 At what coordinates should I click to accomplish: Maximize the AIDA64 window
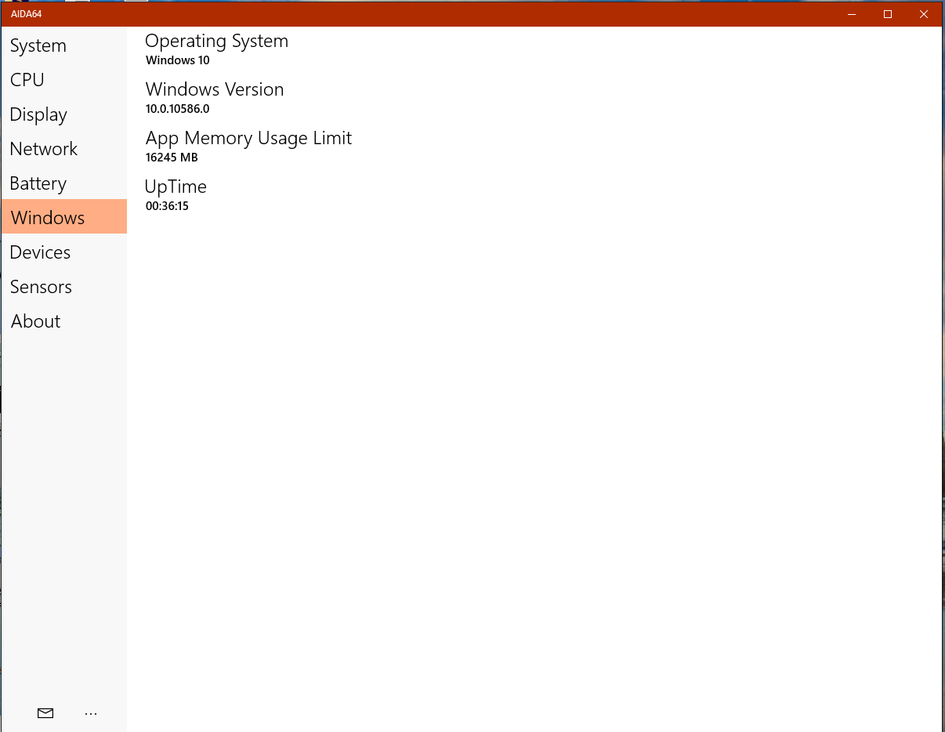pos(888,14)
